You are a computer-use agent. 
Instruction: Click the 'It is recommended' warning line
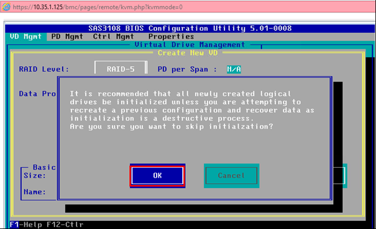[x=180, y=93]
